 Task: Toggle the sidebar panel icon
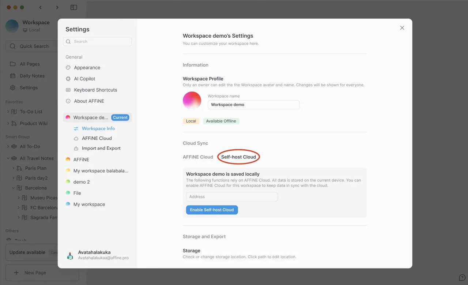74,7
